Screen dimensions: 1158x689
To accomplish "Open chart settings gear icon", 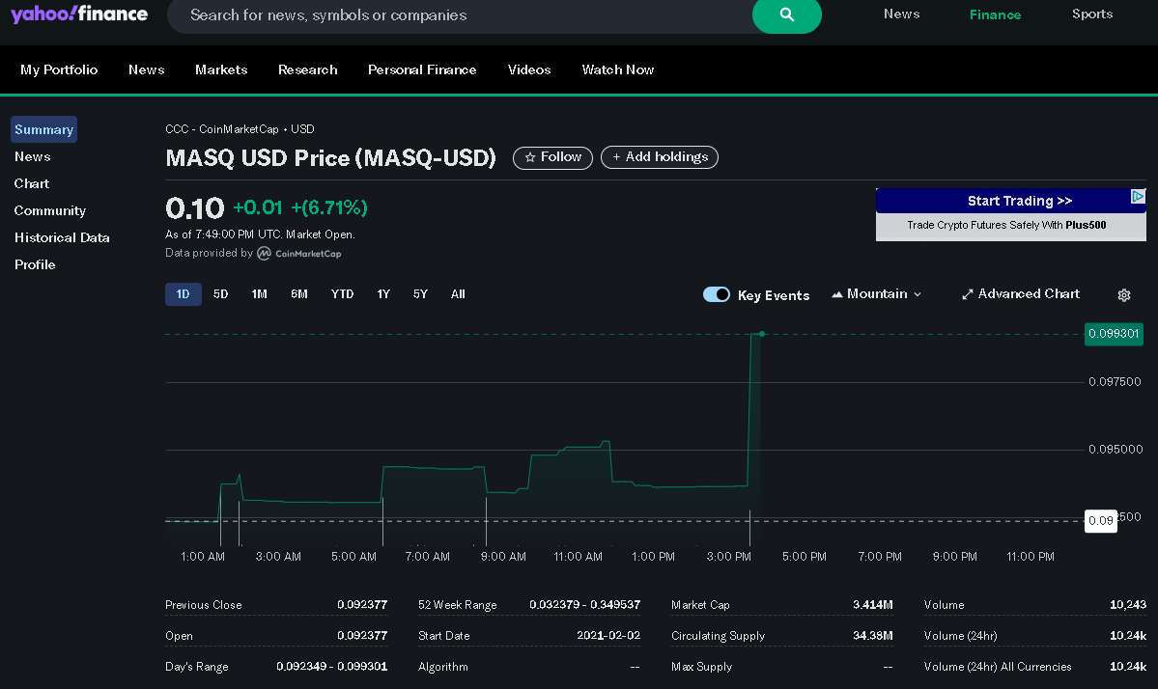I will tap(1124, 295).
